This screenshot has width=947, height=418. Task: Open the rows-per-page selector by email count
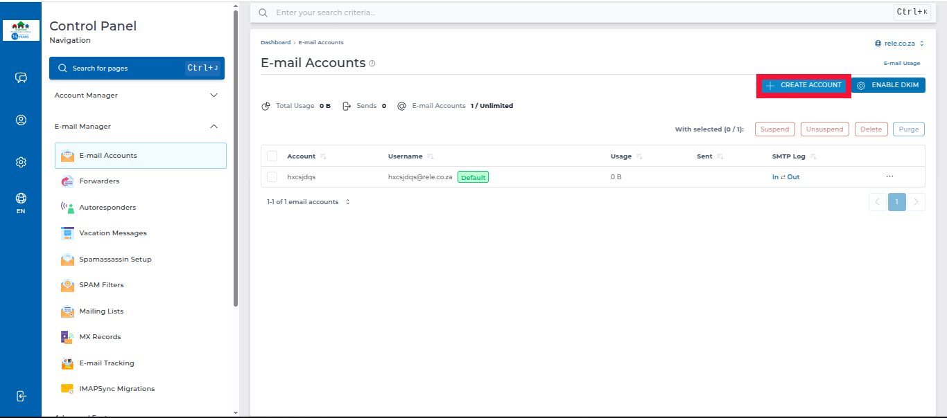347,202
